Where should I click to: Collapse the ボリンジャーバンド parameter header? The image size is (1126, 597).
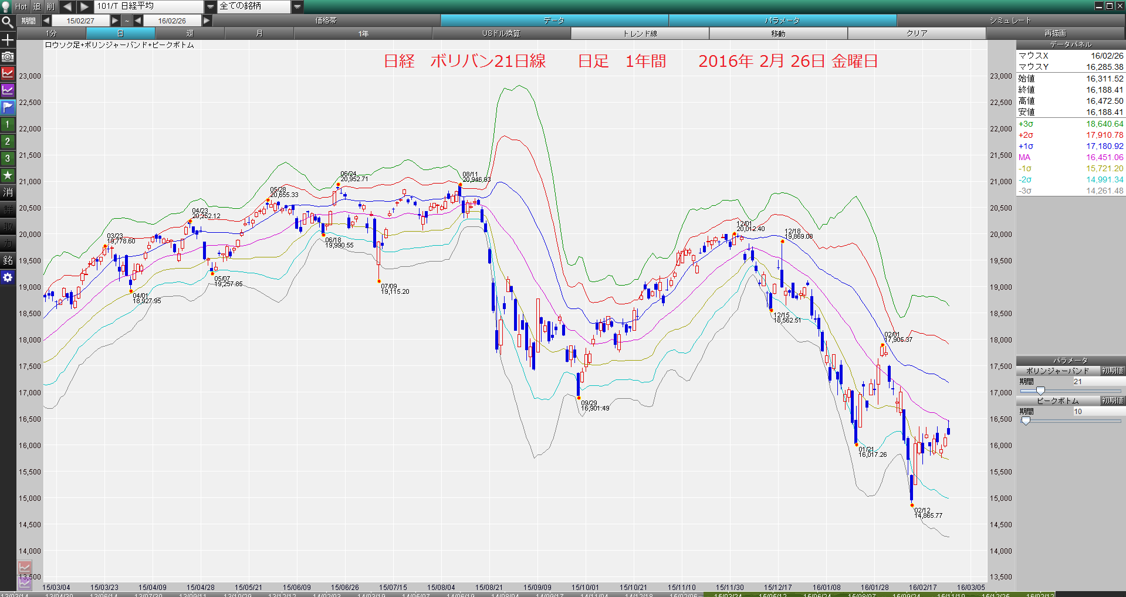pos(1057,371)
